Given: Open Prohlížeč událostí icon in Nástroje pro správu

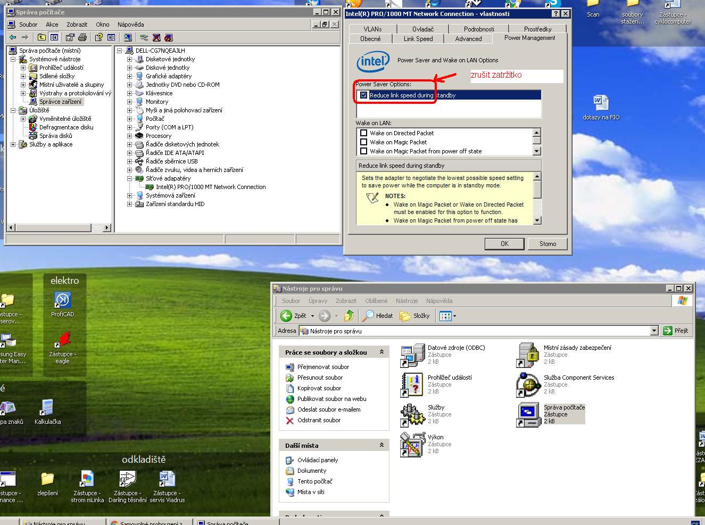Looking at the screenshot, I should [412, 385].
